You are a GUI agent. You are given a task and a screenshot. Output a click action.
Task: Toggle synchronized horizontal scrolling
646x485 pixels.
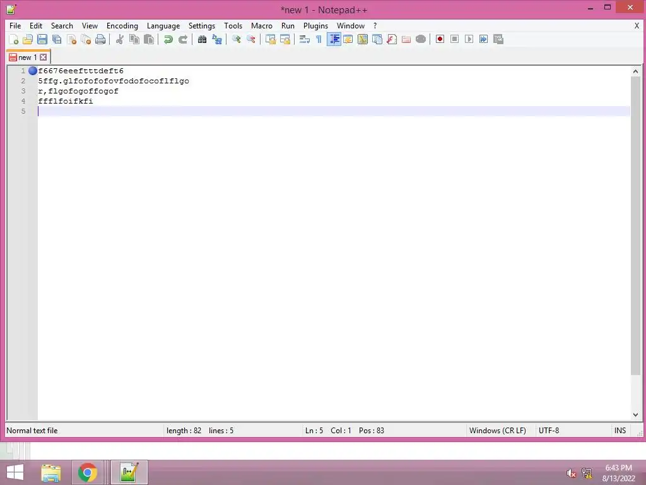click(285, 39)
